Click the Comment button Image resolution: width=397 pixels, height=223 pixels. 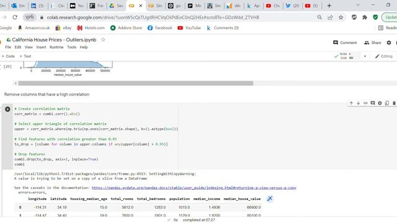(x=345, y=43)
